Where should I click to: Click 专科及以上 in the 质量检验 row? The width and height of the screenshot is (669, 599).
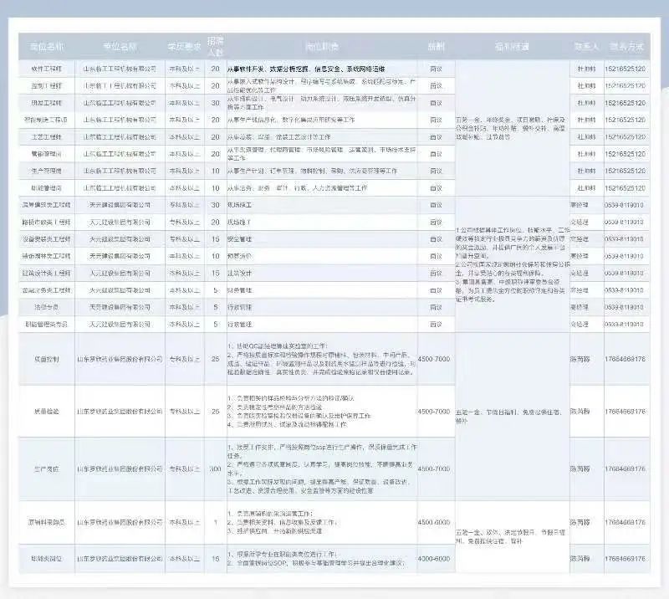pos(185,411)
